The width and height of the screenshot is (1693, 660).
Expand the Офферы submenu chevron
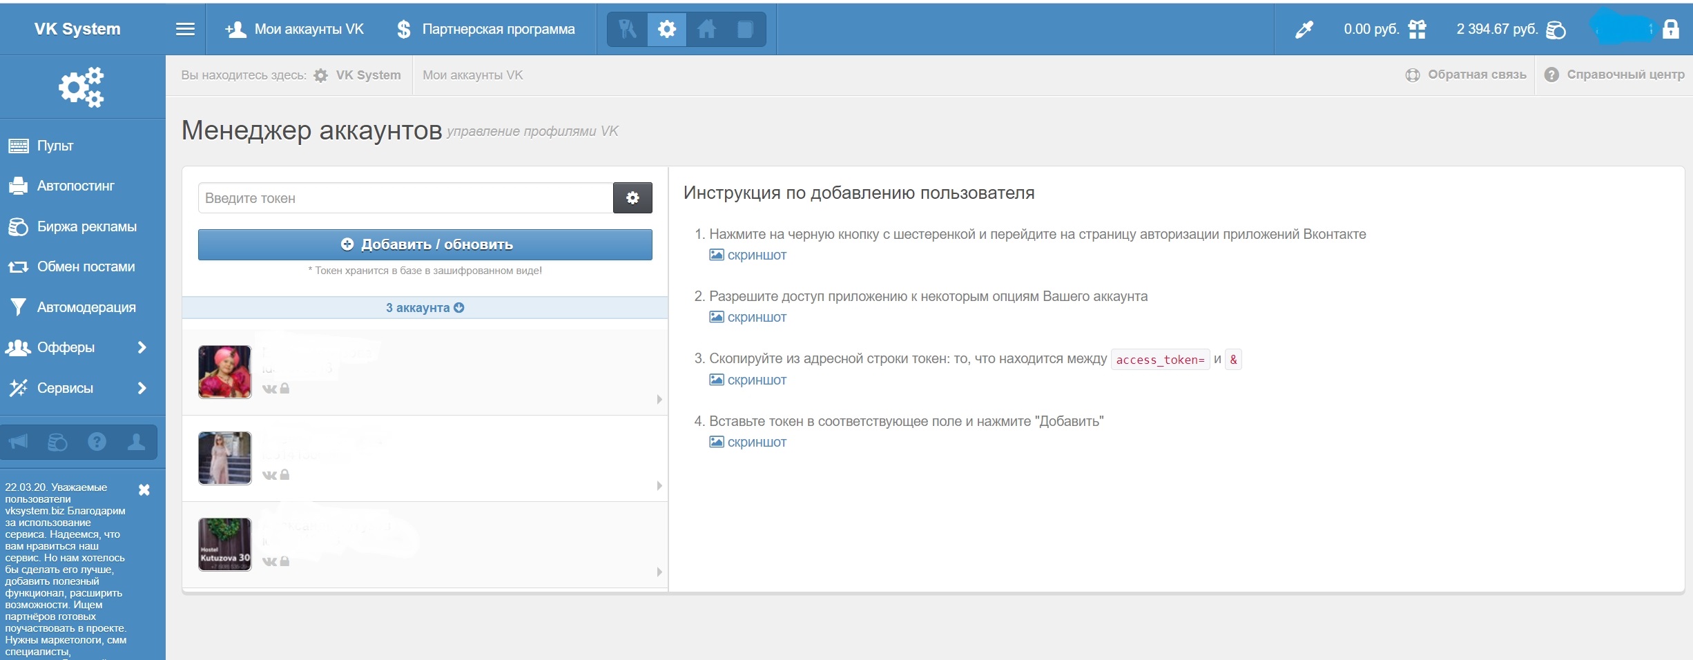pos(142,347)
